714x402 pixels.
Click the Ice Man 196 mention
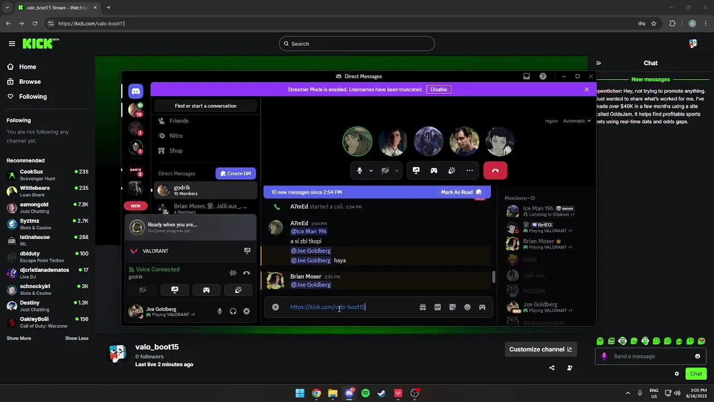coord(308,231)
